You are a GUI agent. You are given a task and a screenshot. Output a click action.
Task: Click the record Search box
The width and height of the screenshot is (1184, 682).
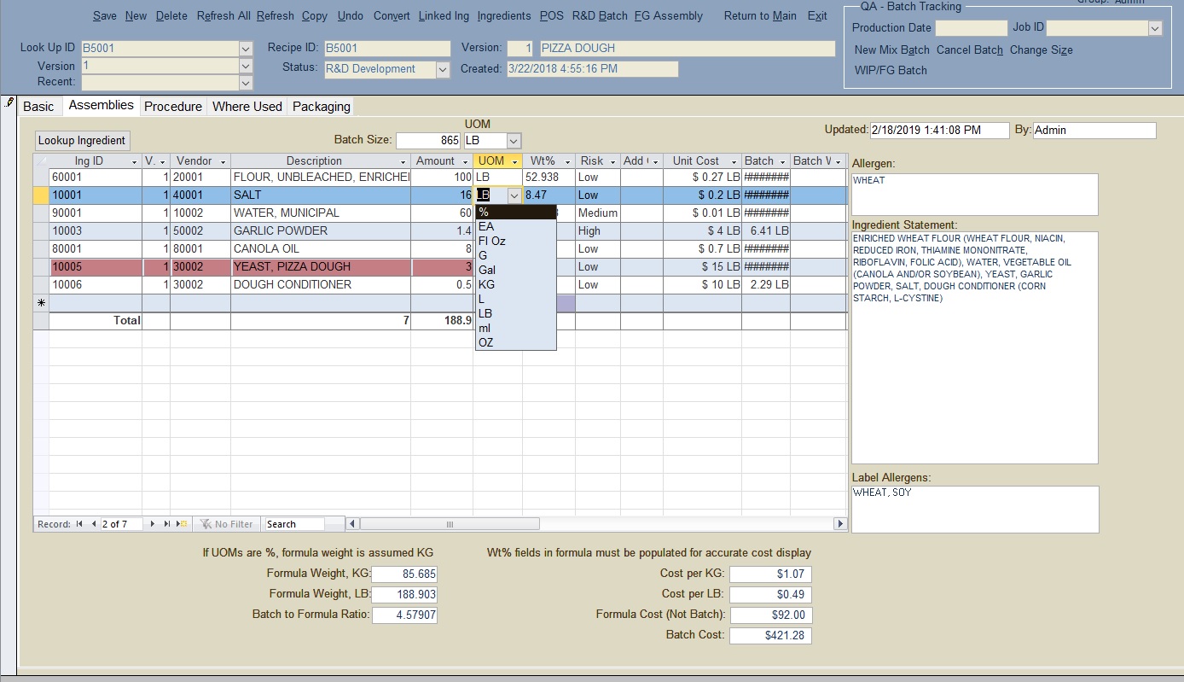click(x=293, y=524)
